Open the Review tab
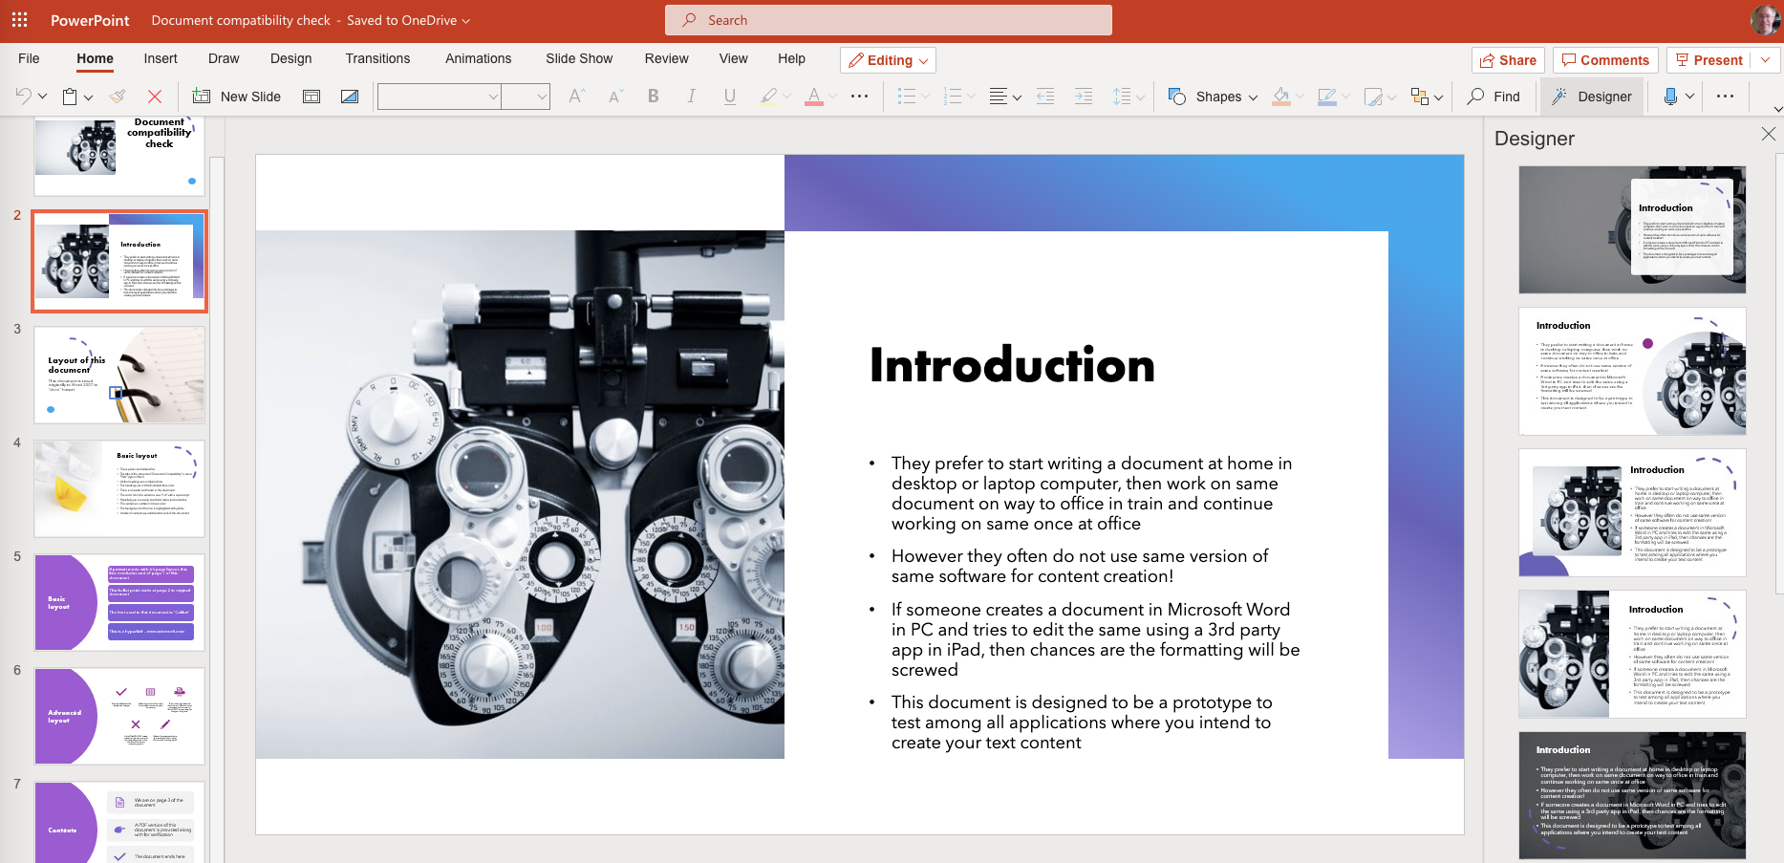This screenshot has height=863, width=1784. pyautogui.click(x=666, y=58)
